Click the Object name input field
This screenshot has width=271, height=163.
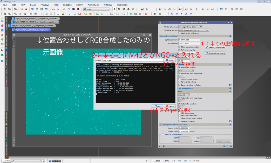point(133,60)
